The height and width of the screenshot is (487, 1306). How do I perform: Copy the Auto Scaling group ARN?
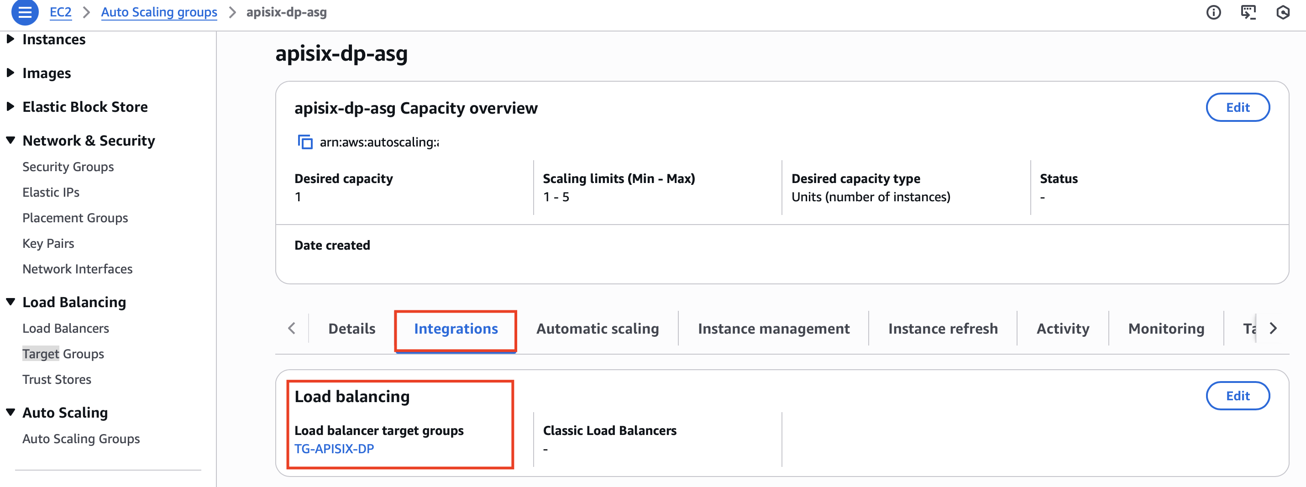[304, 142]
